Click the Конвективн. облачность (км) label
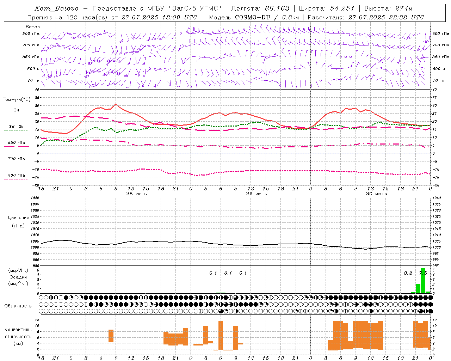 (x=18, y=336)
